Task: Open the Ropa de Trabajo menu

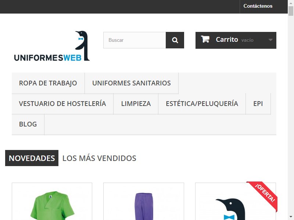Action: coord(48,83)
